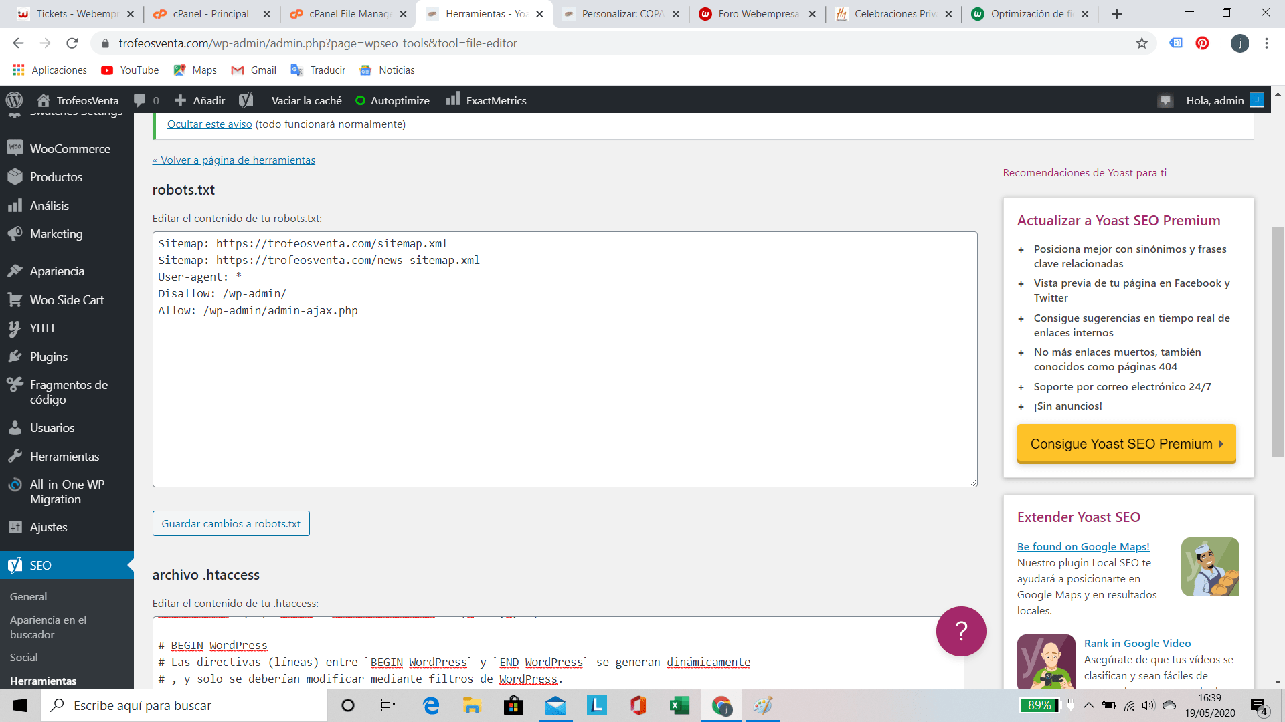Switch to the Celebraciones Priv tab

point(894,14)
